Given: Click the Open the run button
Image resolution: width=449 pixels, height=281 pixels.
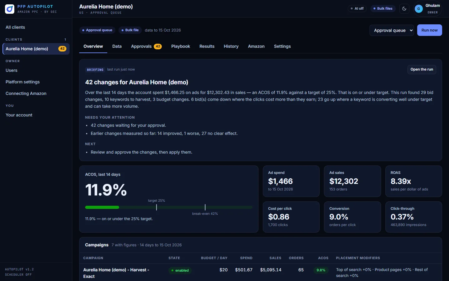Looking at the screenshot, I should click(422, 69).
